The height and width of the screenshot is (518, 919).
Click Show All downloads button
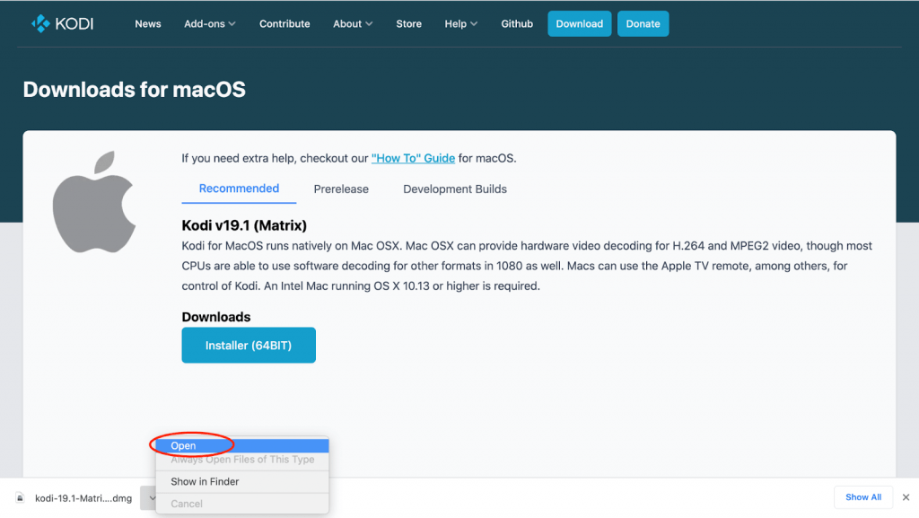(x=863, y=497)
